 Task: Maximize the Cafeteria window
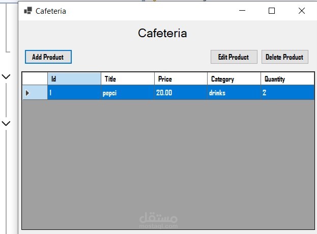pos(272,11)
